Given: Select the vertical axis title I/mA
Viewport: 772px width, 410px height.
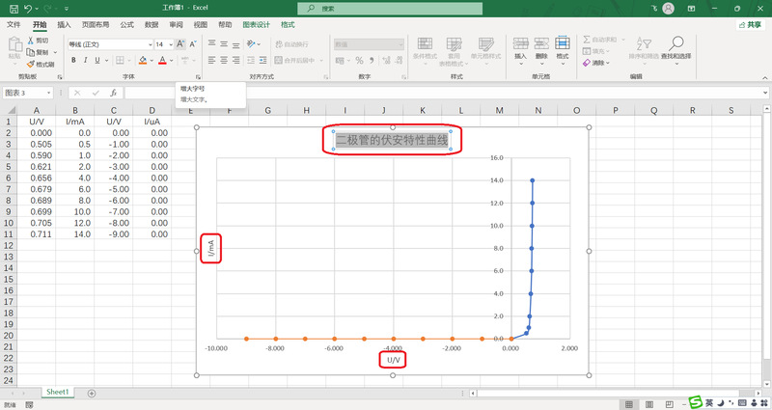Looking at the screenshot, I should click(x=211, y=248).
